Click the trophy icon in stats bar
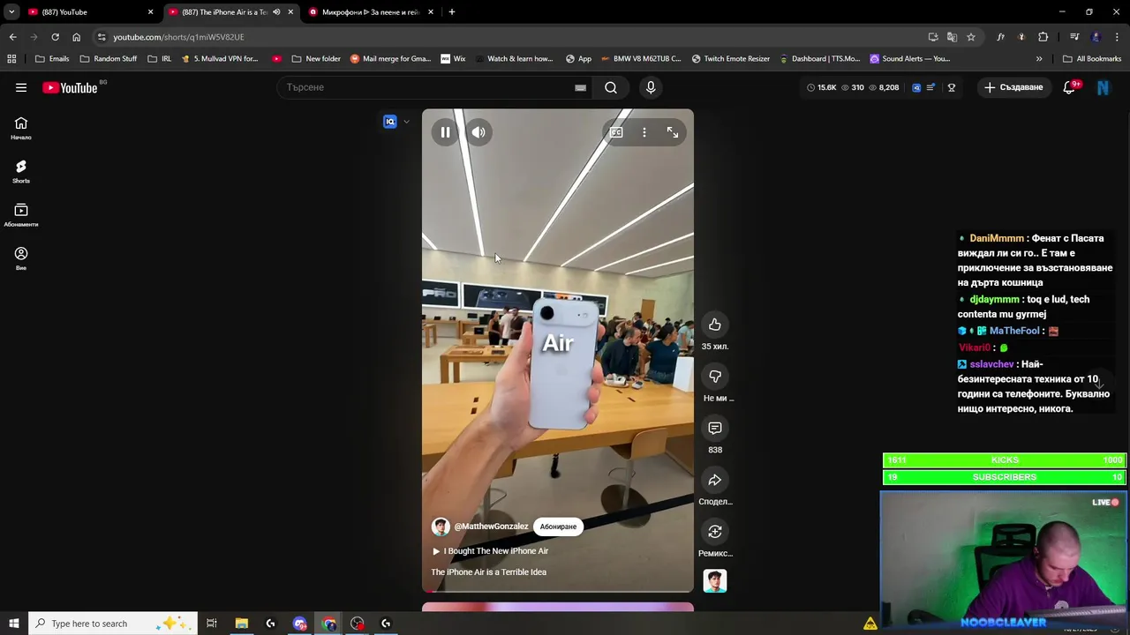The height and width of the screenshot is (635, 1130). click(952, 87)
